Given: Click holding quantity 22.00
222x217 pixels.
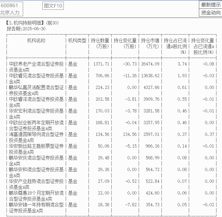Looking at the screenshot, I should (x=104, y=193).
